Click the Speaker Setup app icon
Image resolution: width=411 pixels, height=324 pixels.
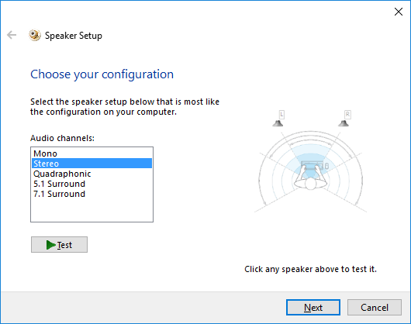[35, 35]
